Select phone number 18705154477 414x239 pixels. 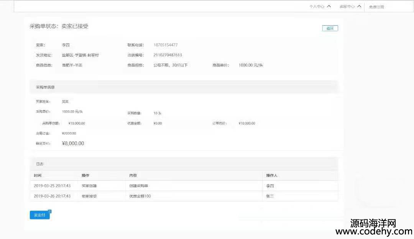tap(166, 45)
